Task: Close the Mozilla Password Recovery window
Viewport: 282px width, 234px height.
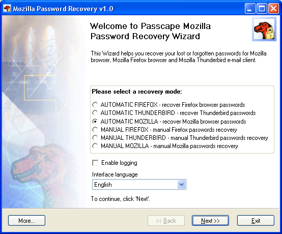Action: point(273,9)
